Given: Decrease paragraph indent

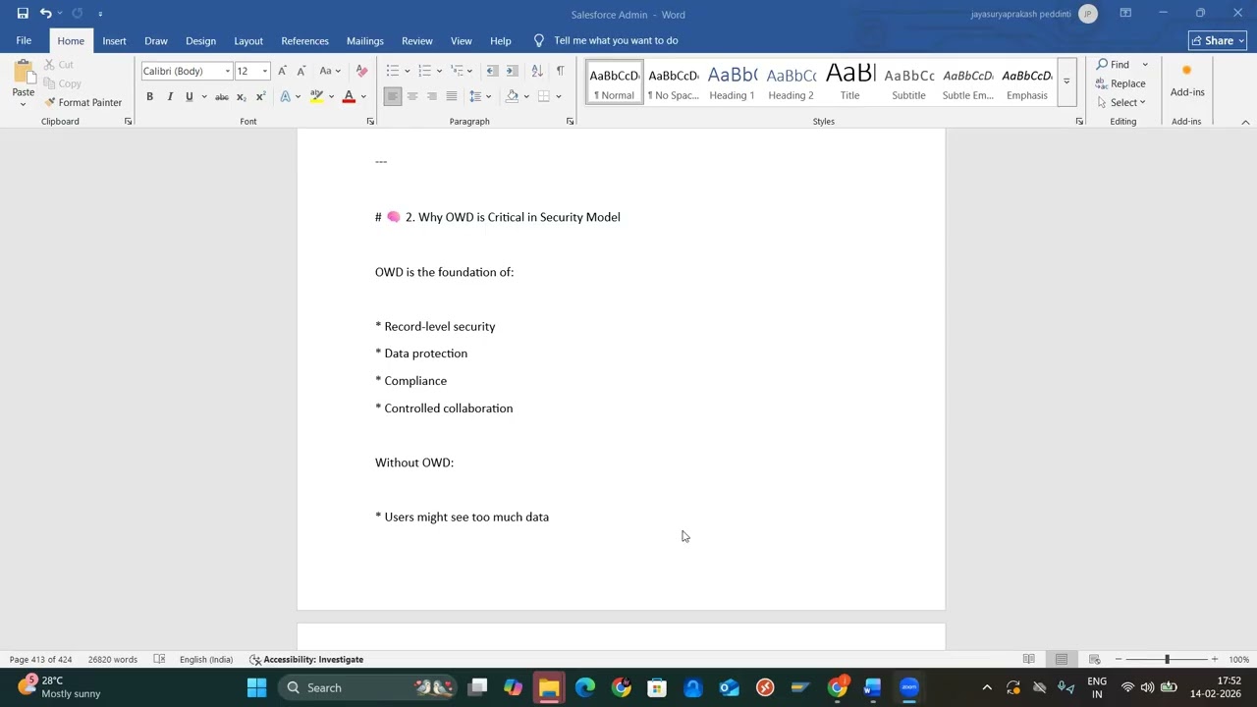Looking at the screenshot, I should point(492,71).
